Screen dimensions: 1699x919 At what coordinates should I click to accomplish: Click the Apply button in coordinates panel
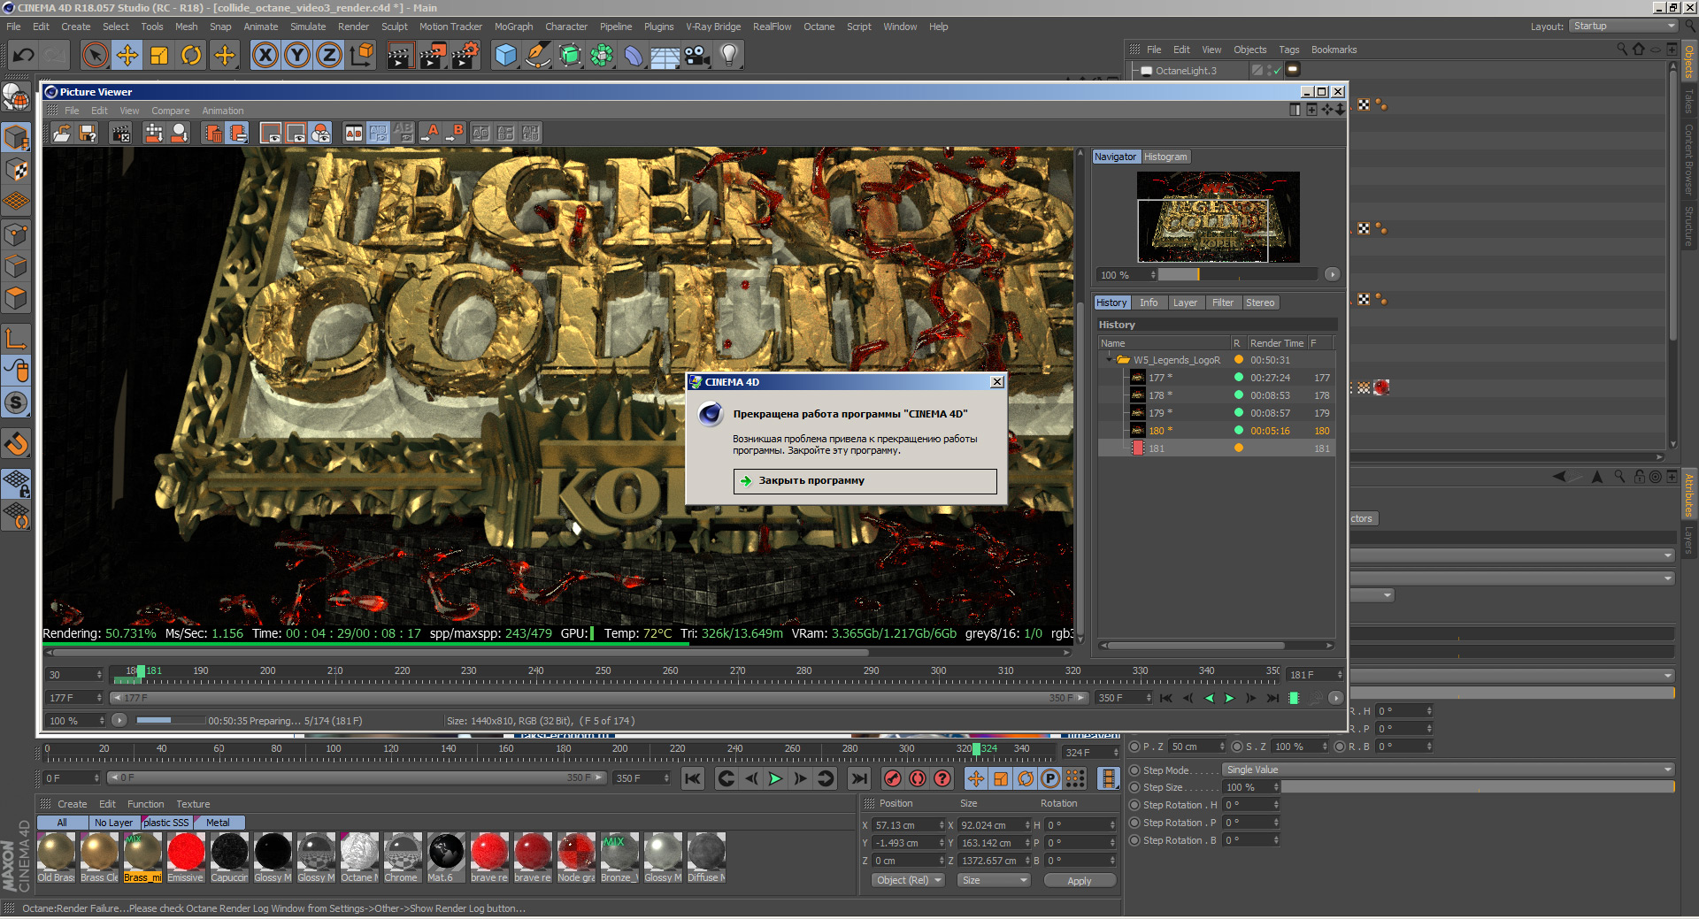pyautogui.click(x=1080, y=880)
